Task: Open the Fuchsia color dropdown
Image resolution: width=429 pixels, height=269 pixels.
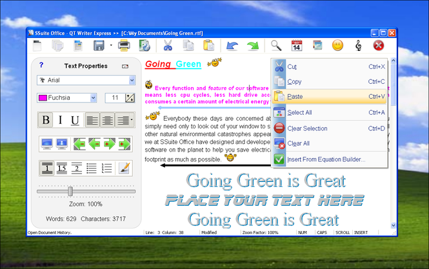Action: (94, 97)
